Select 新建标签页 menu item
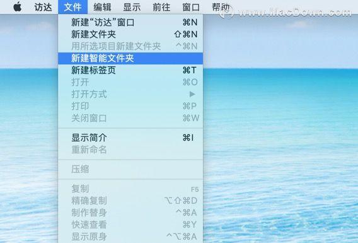Image resolution: width=358 pixels, height=243 pixels. tap(130, 70)
